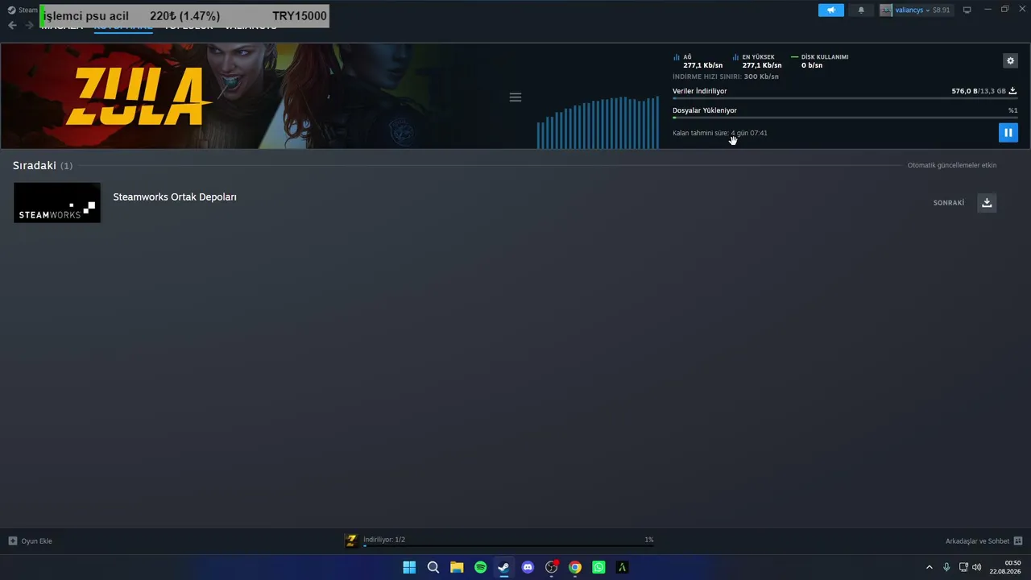Pause the current Zula download

(x=1008, y=132)
